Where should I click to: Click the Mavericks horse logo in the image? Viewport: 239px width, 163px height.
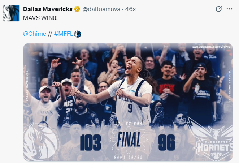pyautogui.click(x=41, y=141)
